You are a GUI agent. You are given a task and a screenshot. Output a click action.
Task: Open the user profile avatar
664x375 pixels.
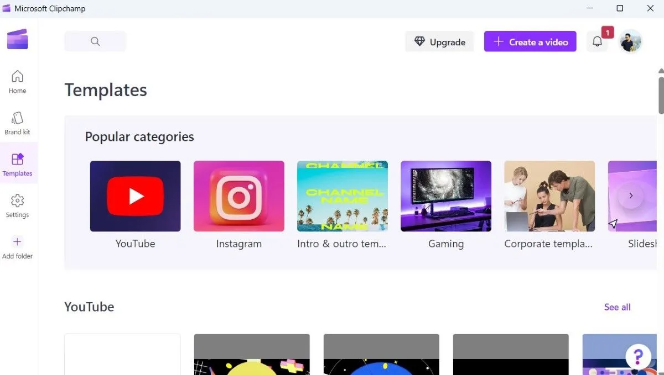(630, 41)
